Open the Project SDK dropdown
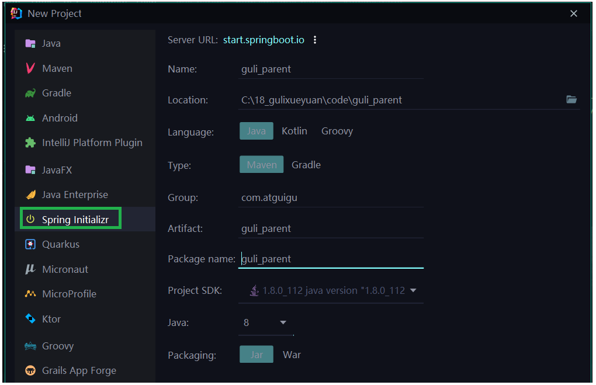 [x=331, y=291]
